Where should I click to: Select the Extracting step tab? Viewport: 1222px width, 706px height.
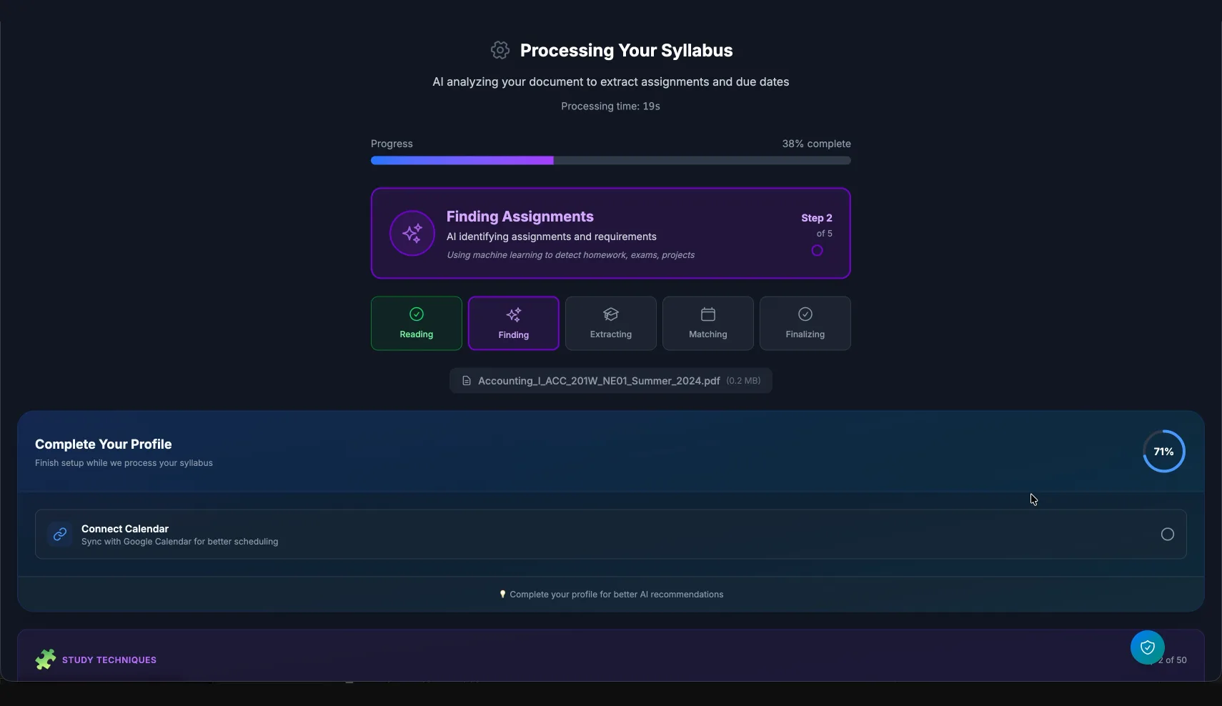[611, 323]
